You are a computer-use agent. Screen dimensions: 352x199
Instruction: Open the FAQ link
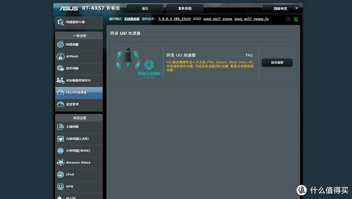pyautogui.click(x=249, y=55)
